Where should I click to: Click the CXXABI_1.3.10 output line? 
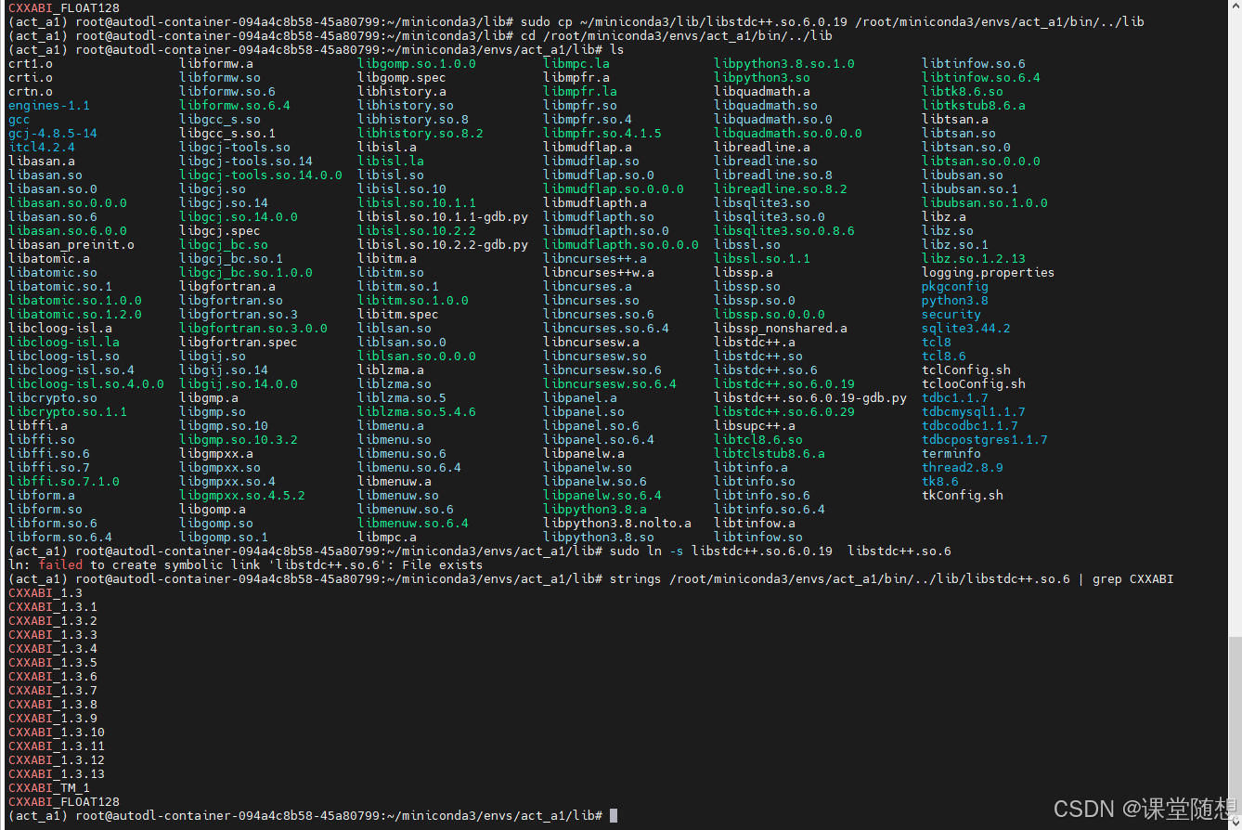tap(57, 732)
